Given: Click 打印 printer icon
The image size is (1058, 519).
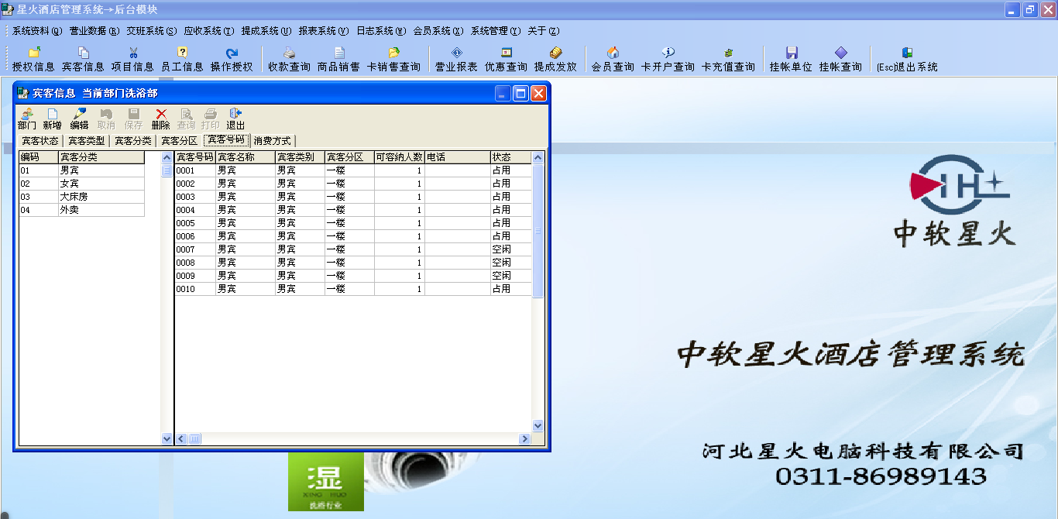Looking at the screenshot, I should (x=210, y=119).
